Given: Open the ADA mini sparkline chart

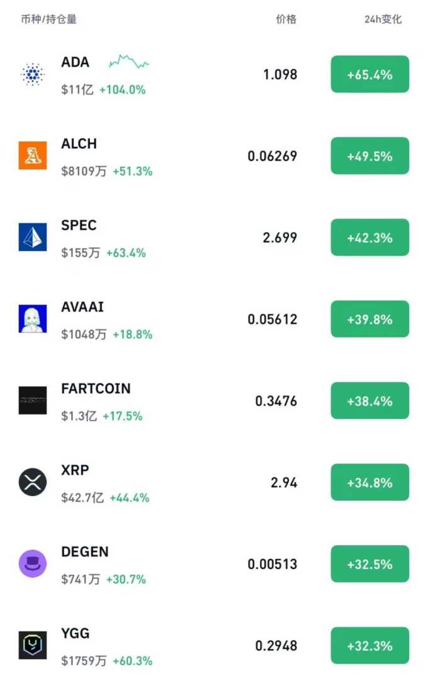Looking at the screenshot, I should click(129, 62).
